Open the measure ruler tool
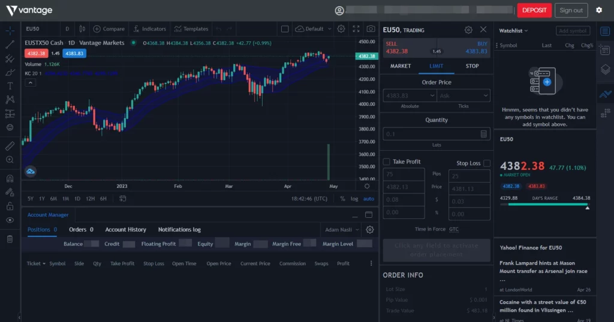This screenshot has width=614, height=322. coord(10,145)
